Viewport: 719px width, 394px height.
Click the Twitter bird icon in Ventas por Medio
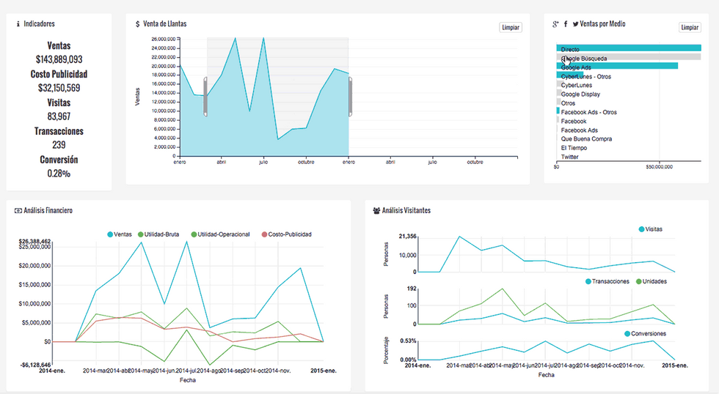pyautogui.click(x=575, y=23)
